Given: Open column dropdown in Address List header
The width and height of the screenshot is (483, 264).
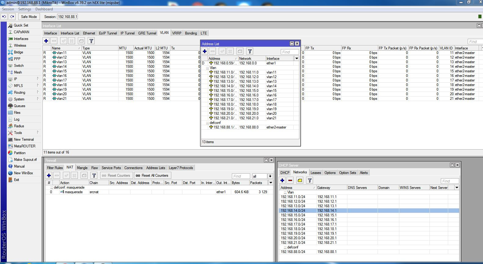Looking at the screenshot, I should tap(296, 58).
